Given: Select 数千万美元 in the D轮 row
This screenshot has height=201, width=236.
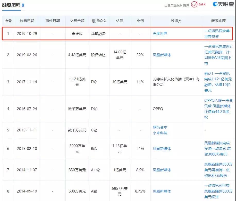Looking at the screenshot, I should pos(77,109).
